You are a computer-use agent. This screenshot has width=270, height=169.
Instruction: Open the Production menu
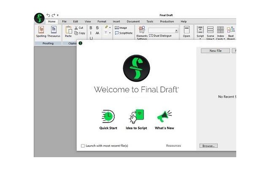point(167,22)
